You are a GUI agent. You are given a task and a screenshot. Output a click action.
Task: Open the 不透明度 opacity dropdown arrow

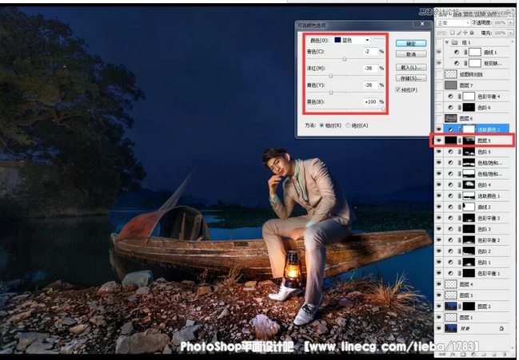[x=509, y=23]
